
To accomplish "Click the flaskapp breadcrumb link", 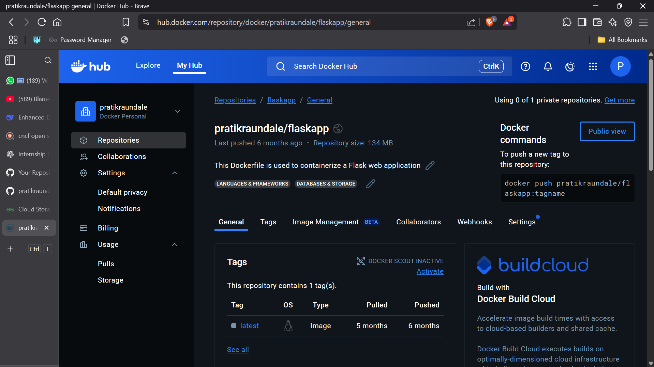I will 281,100.
